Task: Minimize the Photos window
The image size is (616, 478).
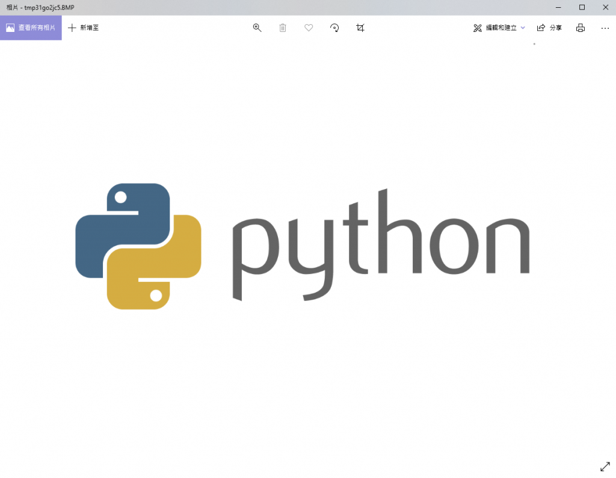Action: (x=558, y=7)
